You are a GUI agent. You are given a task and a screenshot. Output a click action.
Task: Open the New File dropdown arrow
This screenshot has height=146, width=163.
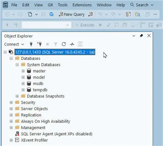point(36,14)
